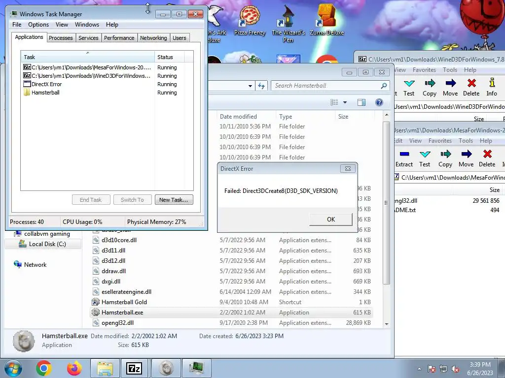Open the change view dropdown arrow

coord(345,102)
